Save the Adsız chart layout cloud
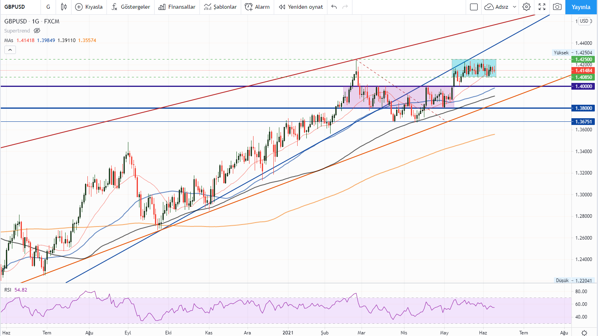 tap(496, 7)
